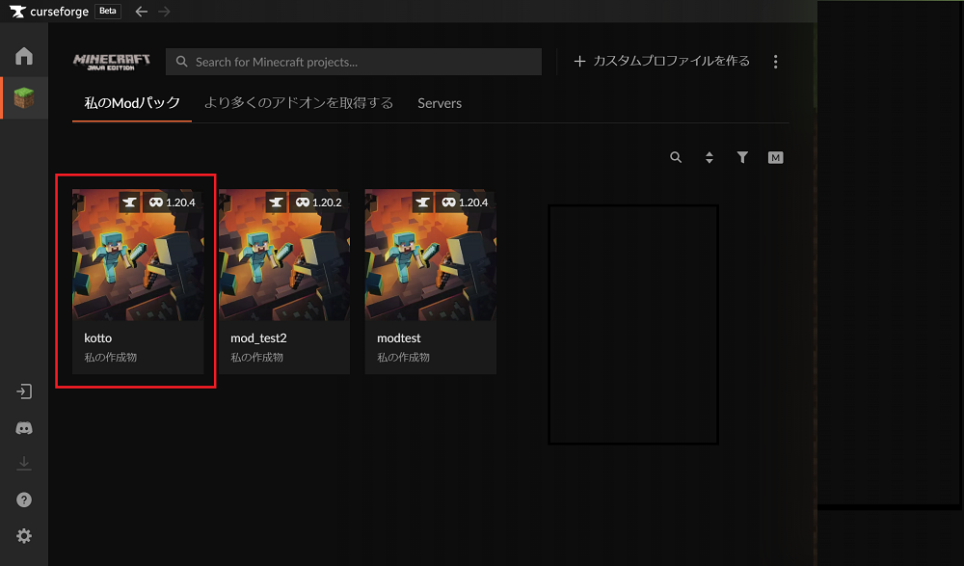This screenshot has width=964, height=566.
Task: Click the modpack search magnifier icon
Action: pos(676,157)
